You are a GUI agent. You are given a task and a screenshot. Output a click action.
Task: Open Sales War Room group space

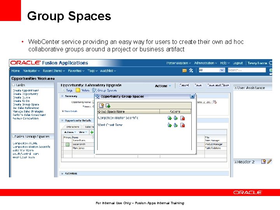click(23, 150)
